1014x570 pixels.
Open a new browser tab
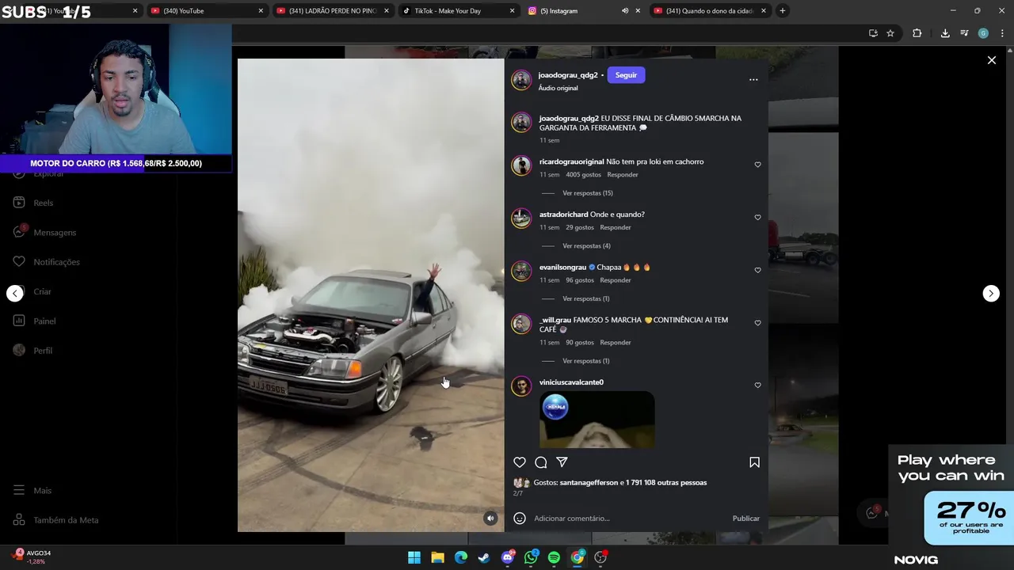782,11
